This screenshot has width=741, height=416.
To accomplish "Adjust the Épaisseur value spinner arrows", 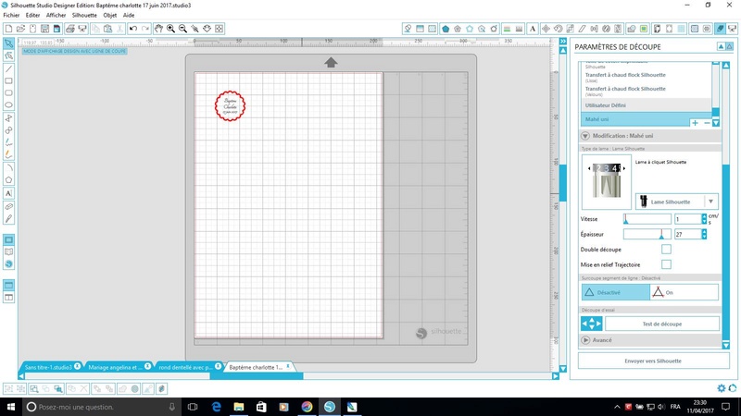I will [704, 234].
